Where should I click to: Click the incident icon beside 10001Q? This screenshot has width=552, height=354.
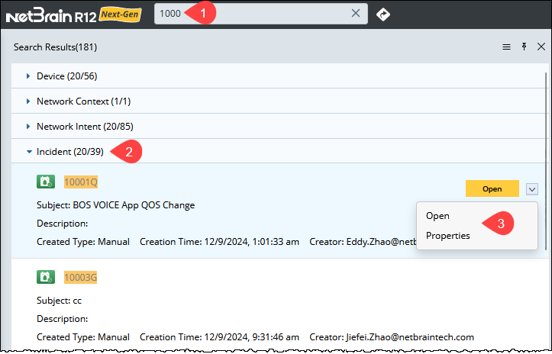pyautogui.click(x=46, y=182)
